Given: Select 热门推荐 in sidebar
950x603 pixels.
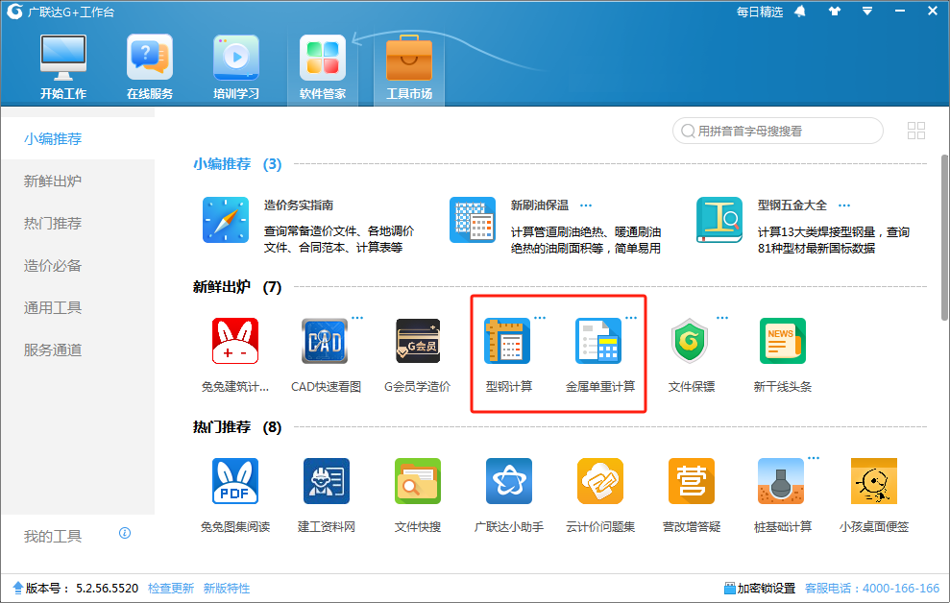Looking at the screenshot, I should (78, 224).
